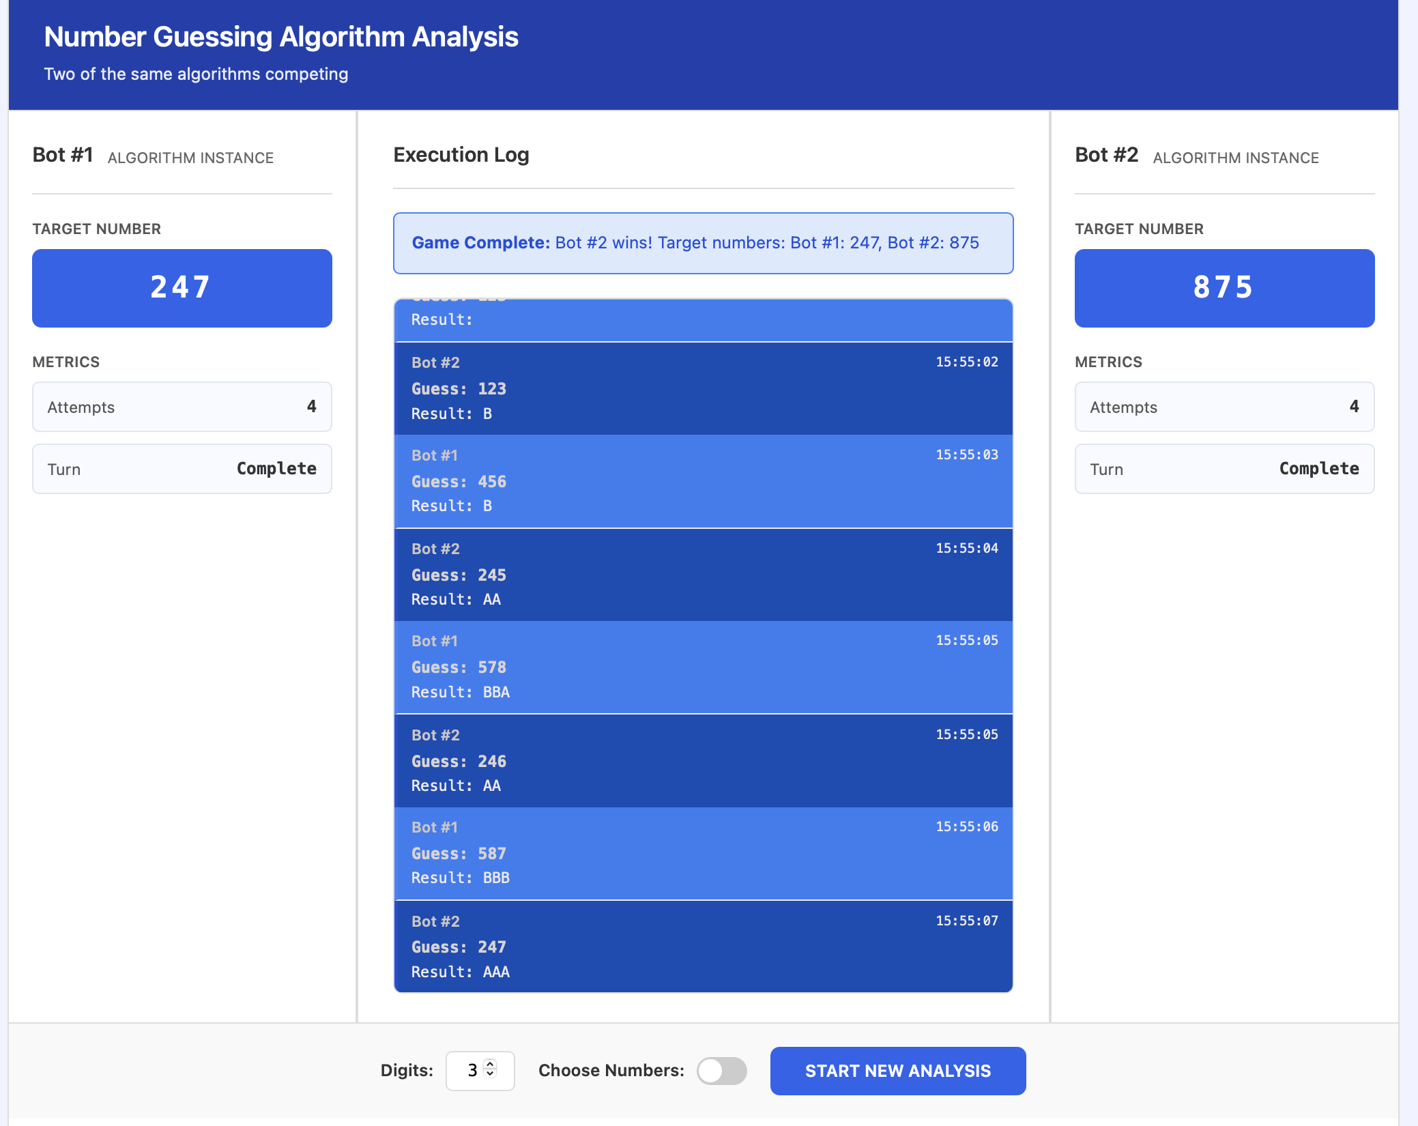Click the Bot #1 guess 587 log entry
Image resolution: width=1418 pixels, height=1126 pixels.
703,853
